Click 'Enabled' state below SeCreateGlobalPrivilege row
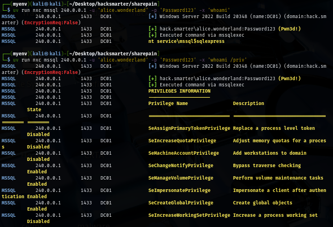 [x=37, y=209]
